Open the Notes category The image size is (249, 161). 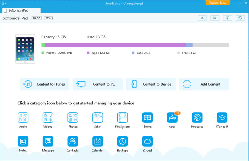tap(23, 141)
